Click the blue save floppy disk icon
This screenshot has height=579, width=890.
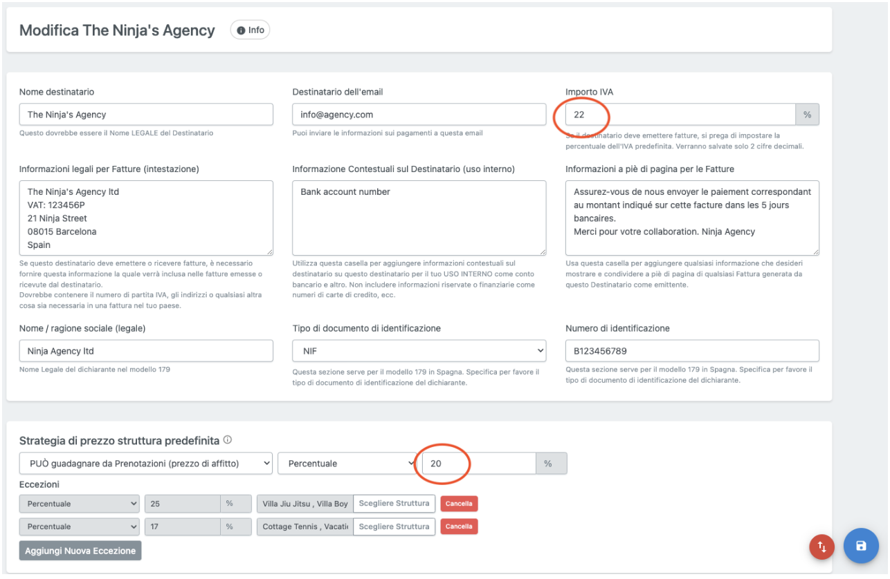[861, 546]
